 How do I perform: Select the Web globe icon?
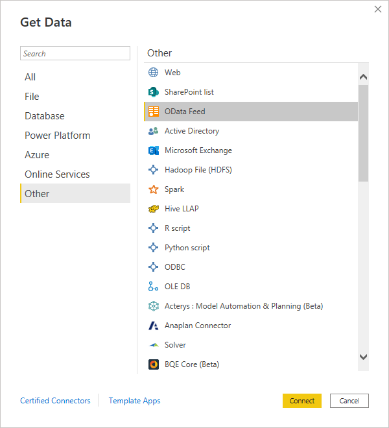[153, 73]
